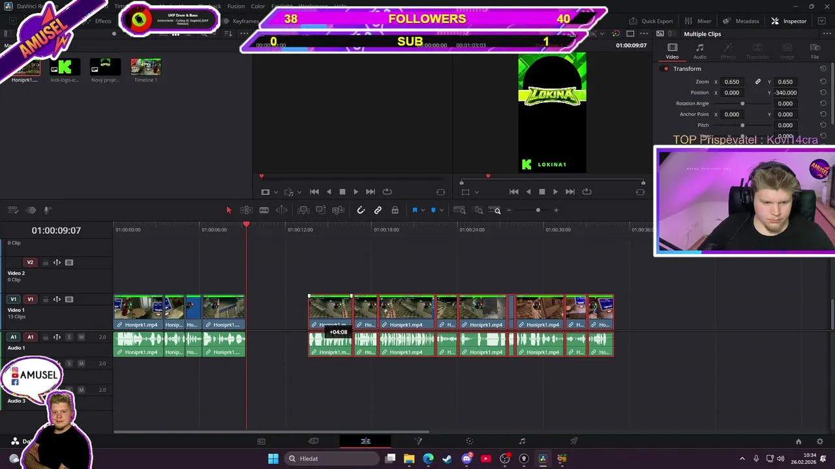835x469 pixels.
Task: Open the source viewer transform overlay dropdown
Action: [x=276, y=192]
